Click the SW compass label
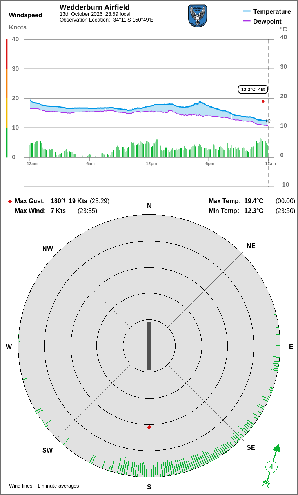The height and width of the screenshot is (495, 298). click(47, 451)
